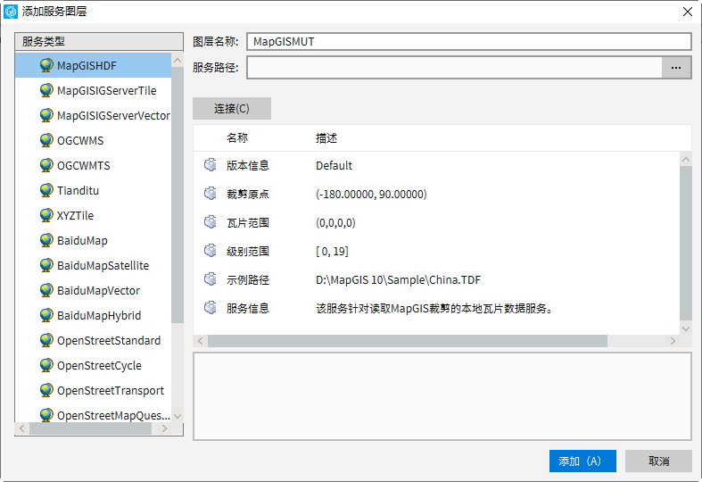The image size is (702, 482).
Task: Click the 'Default' description value
Action: pyautogui.click(x=334, y=165)
